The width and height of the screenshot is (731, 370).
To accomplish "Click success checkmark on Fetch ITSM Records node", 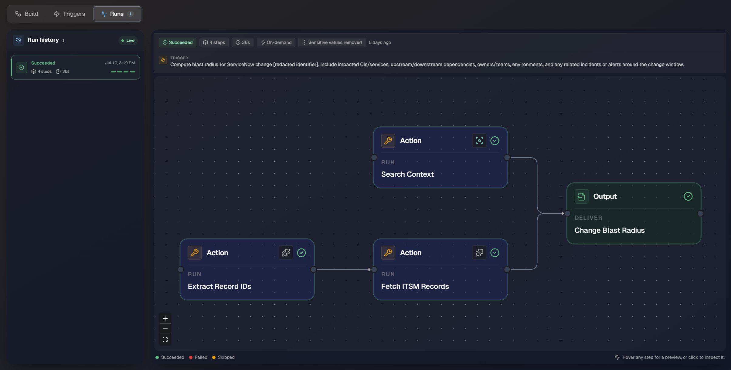I will 495,253.
